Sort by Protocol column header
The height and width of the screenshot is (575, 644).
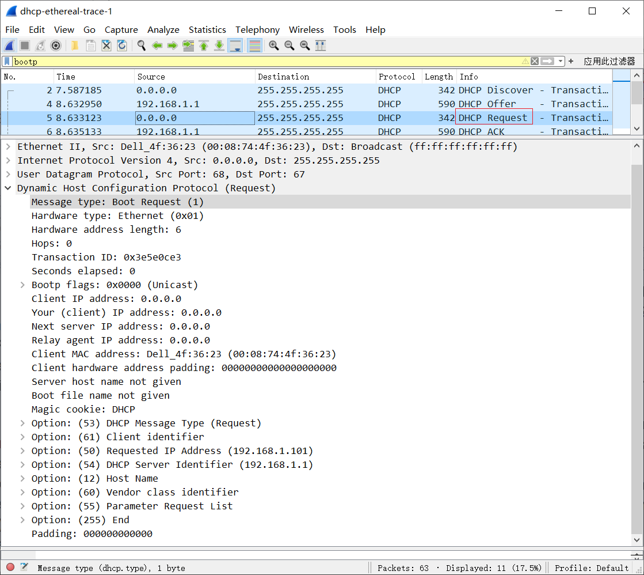click(x=399, y=77)
